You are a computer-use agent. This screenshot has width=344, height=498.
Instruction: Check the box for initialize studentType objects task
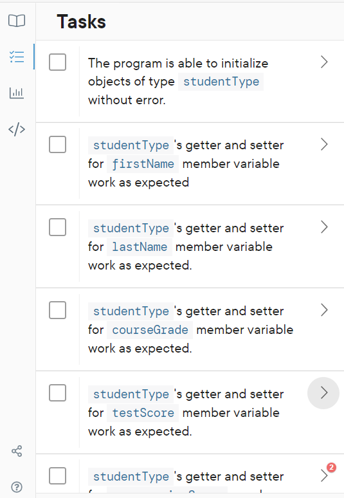[57, 62]
